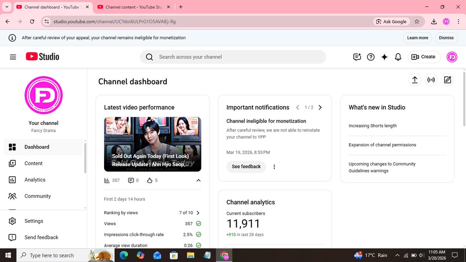Open Microsoft Store from taskbar
The height and width of the screenshot is (262, 466).
tap(174, 255)
